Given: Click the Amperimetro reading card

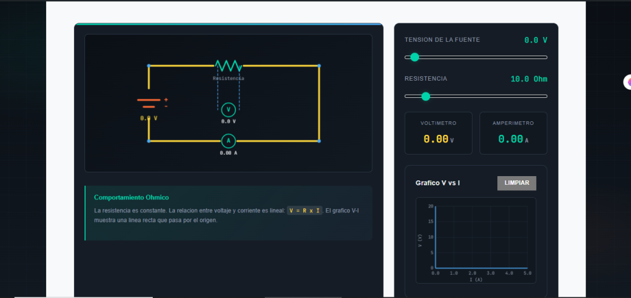Looking at the screenshot, I should (513, 133).
